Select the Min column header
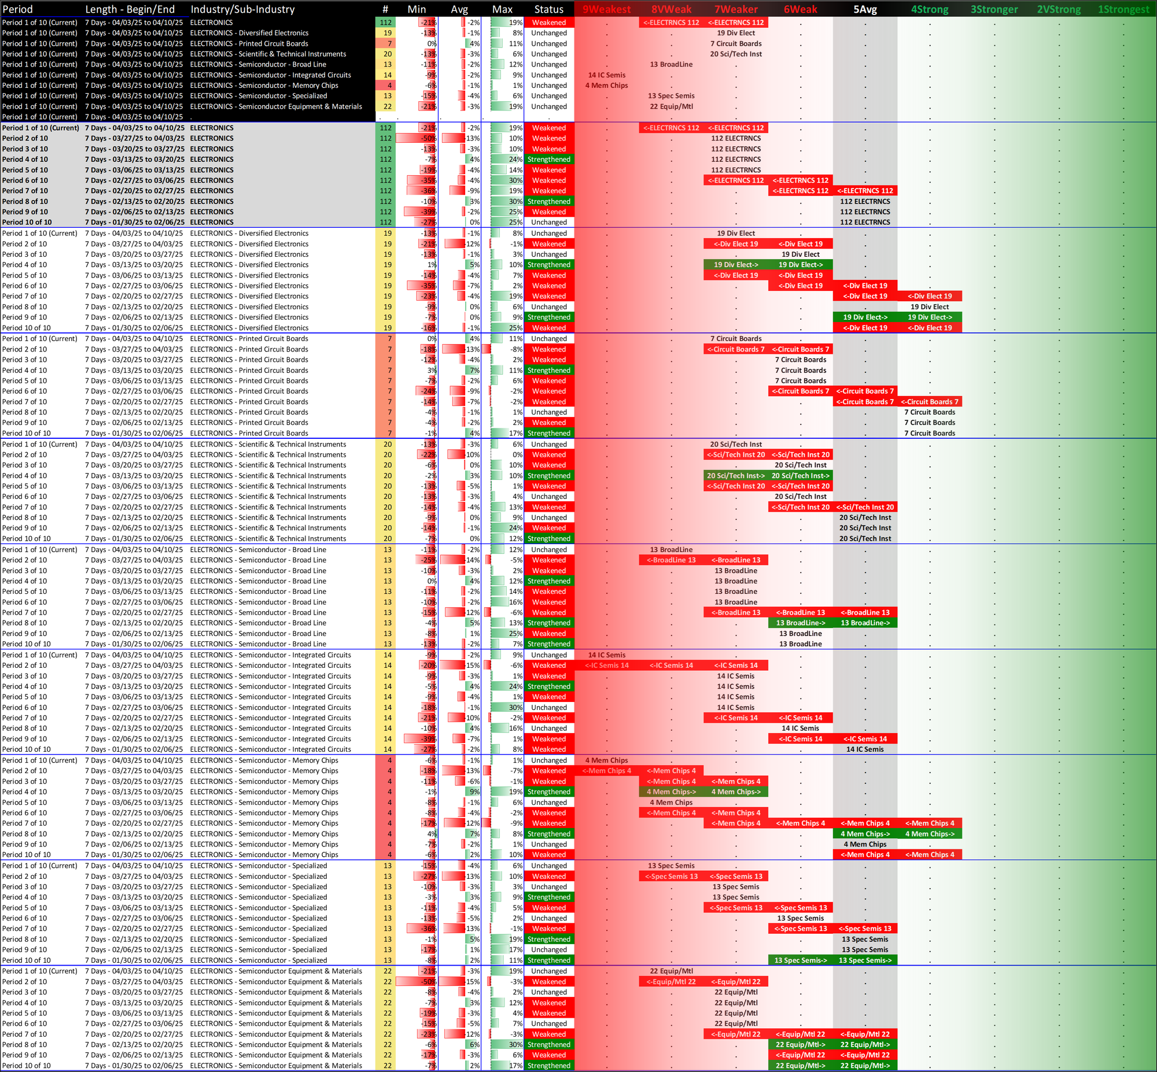The image size is (1157, 1072). point(417,9)
